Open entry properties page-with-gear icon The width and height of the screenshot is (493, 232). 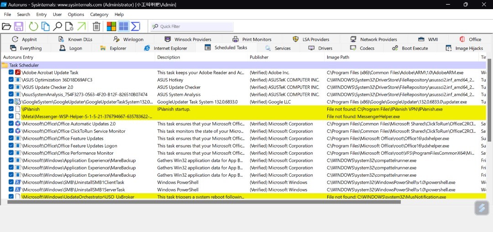(x=69, y=26)
